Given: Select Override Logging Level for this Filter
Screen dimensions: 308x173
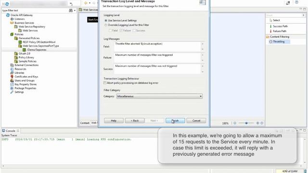Looking at the screenshot, I should click(106, 25).
